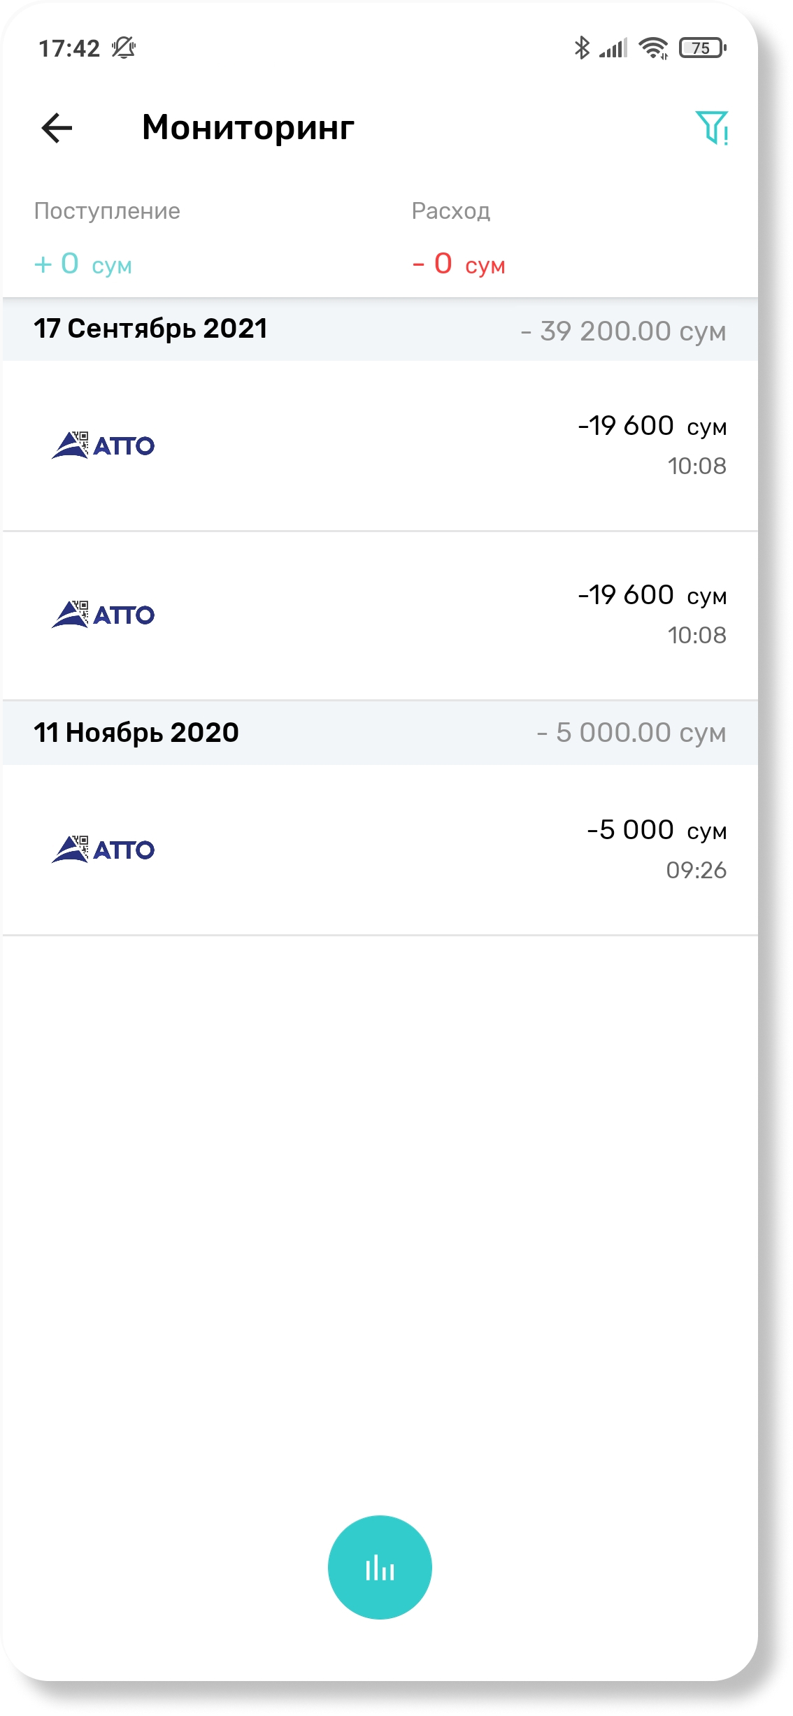This screenshot has height=1716, width=793.
Task: Tap the - 39 200.00 сум day total
Action: (x=623, y=331)
